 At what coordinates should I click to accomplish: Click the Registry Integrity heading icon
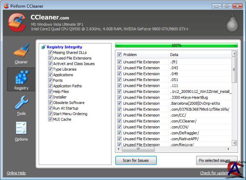43,47
